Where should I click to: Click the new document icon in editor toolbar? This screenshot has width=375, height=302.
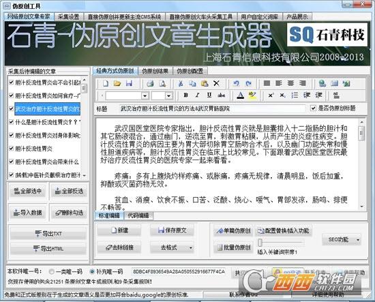click(x=106, y=83)
